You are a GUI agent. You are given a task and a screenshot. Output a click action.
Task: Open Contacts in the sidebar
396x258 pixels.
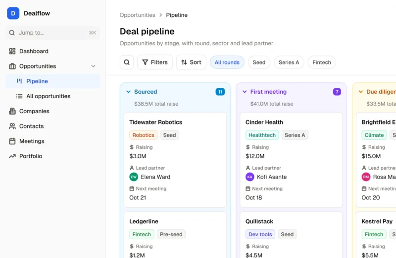point(52,126)
